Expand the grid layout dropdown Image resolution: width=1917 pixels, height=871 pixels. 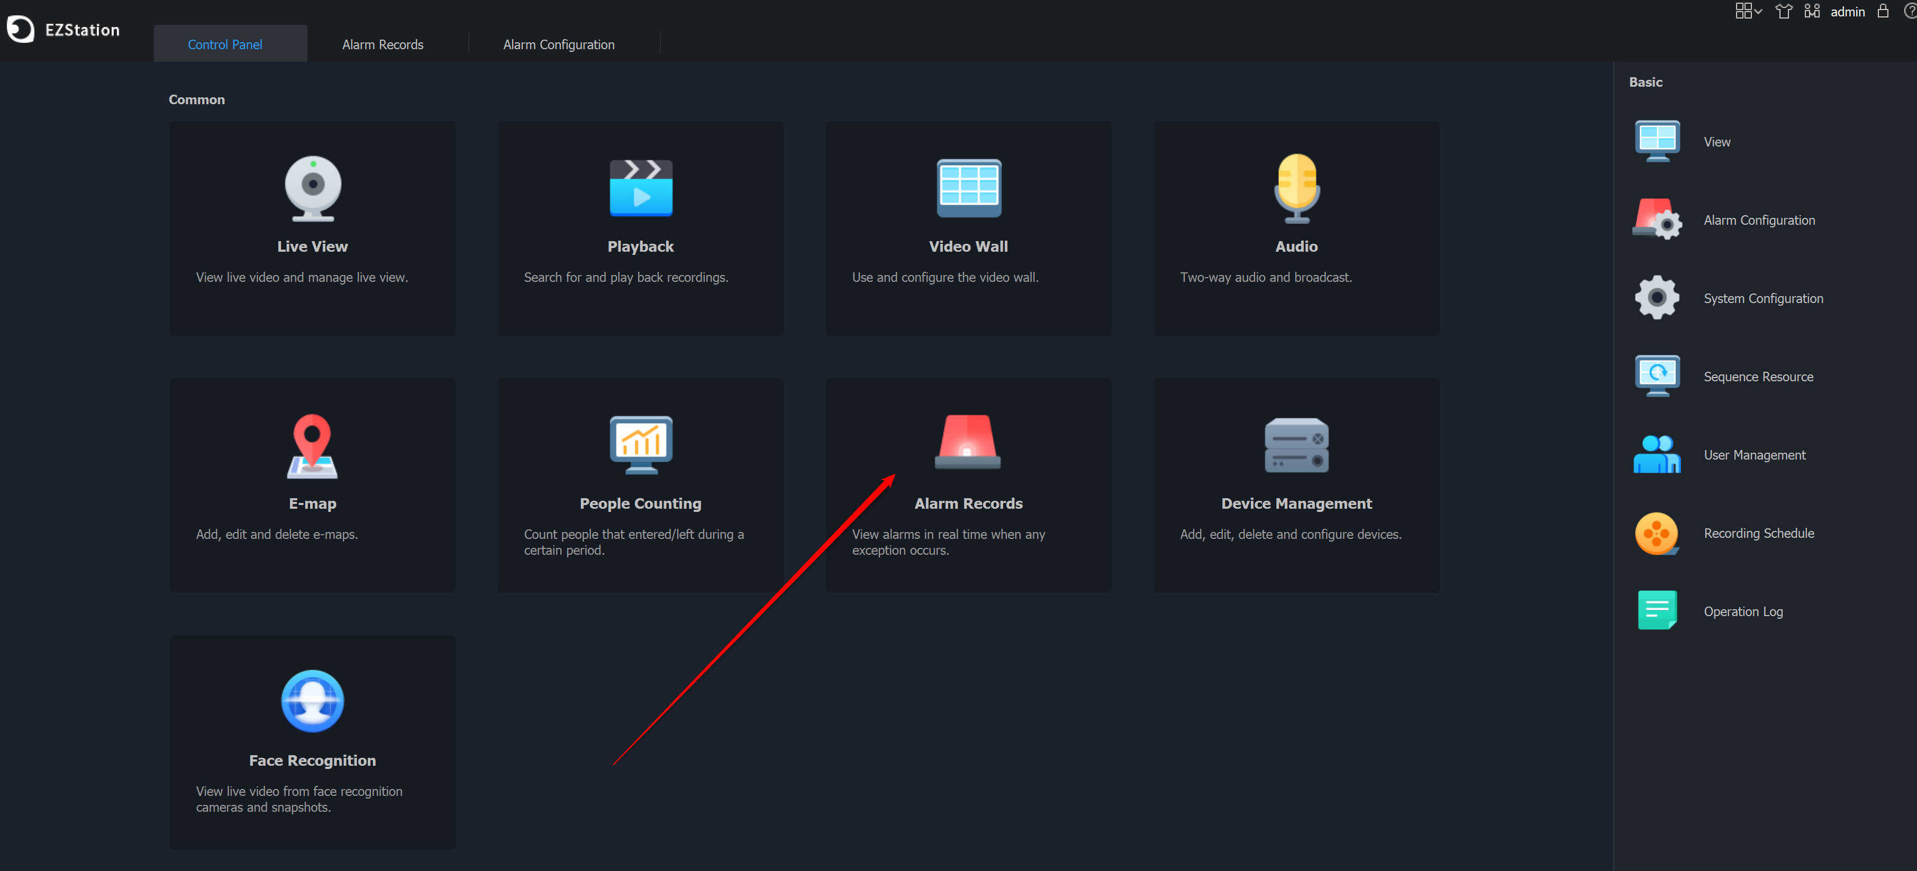pyautogui.click(x=1748, y=11)
